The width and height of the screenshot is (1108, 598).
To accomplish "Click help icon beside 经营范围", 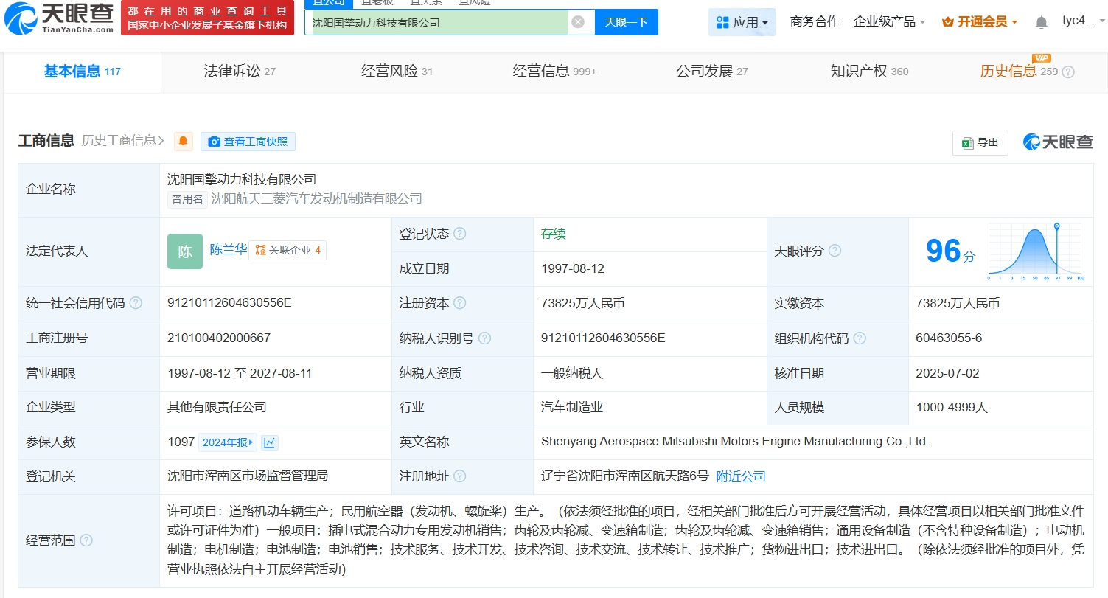I will 86,540.
